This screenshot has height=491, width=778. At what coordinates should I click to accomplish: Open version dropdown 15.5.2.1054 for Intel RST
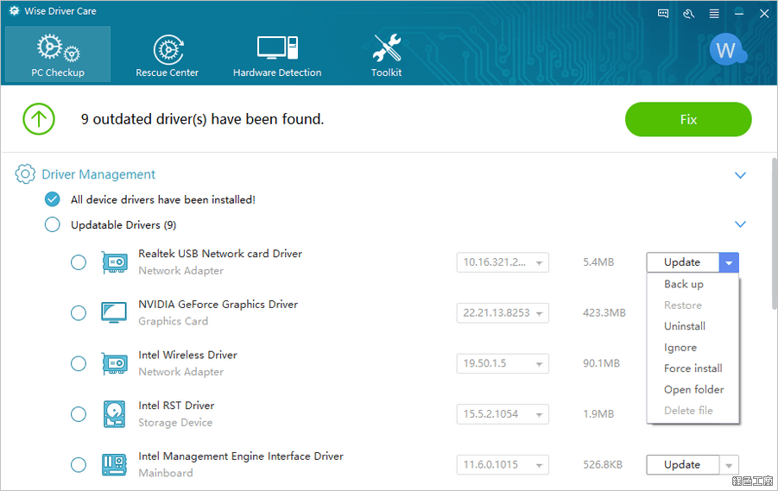pos(503,414)
